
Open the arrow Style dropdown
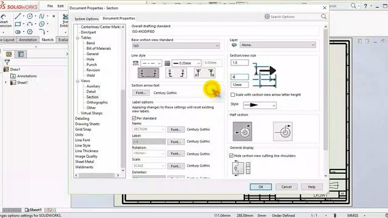(x=259, y=105)
